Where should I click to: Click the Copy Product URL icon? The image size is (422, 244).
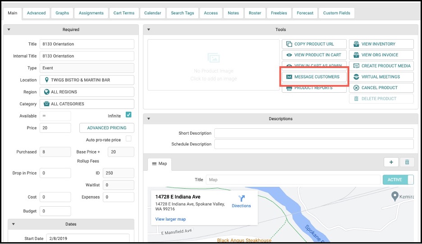point(289,44)
